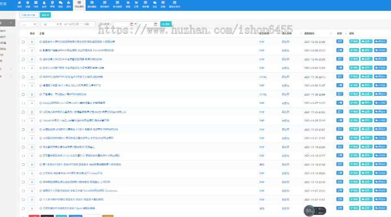The image size is (391, 217).
Task: Open the 'Id' search field select box
Action: coord(50,24)
